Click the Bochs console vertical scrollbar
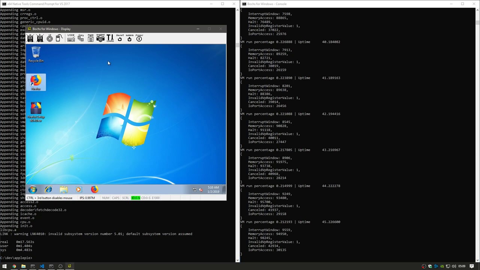Viewport: 480px width, 270px height. pyautogui.click(x=478, y=135)
